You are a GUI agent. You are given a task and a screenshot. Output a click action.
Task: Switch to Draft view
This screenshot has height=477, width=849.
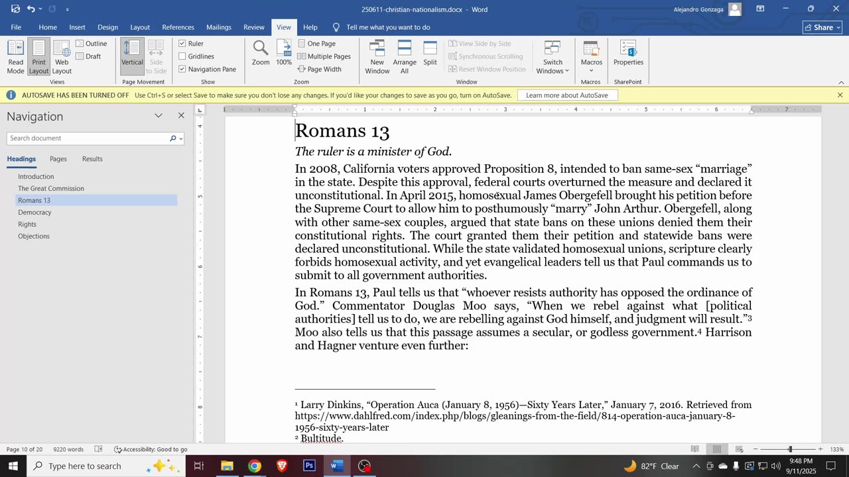tap(88, 56)
